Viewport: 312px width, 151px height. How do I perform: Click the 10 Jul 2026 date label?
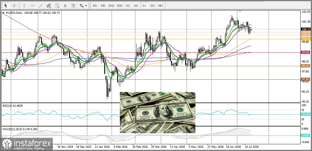(252, 147)
